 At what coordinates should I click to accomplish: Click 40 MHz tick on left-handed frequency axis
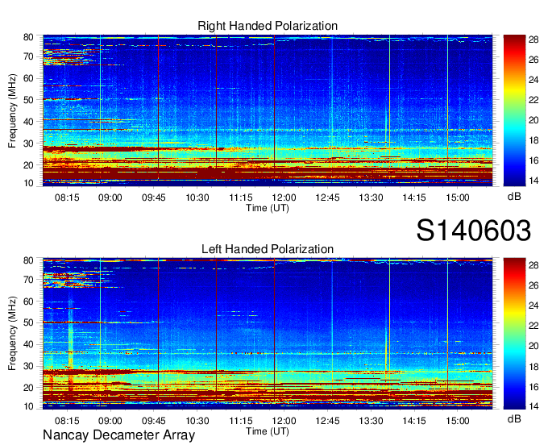coord(28,345)
